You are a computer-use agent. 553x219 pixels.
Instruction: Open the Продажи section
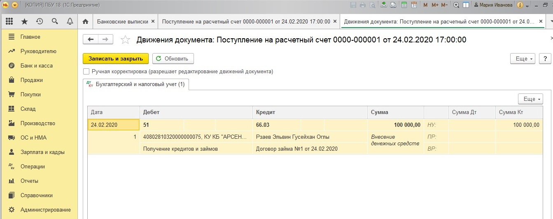39,80
